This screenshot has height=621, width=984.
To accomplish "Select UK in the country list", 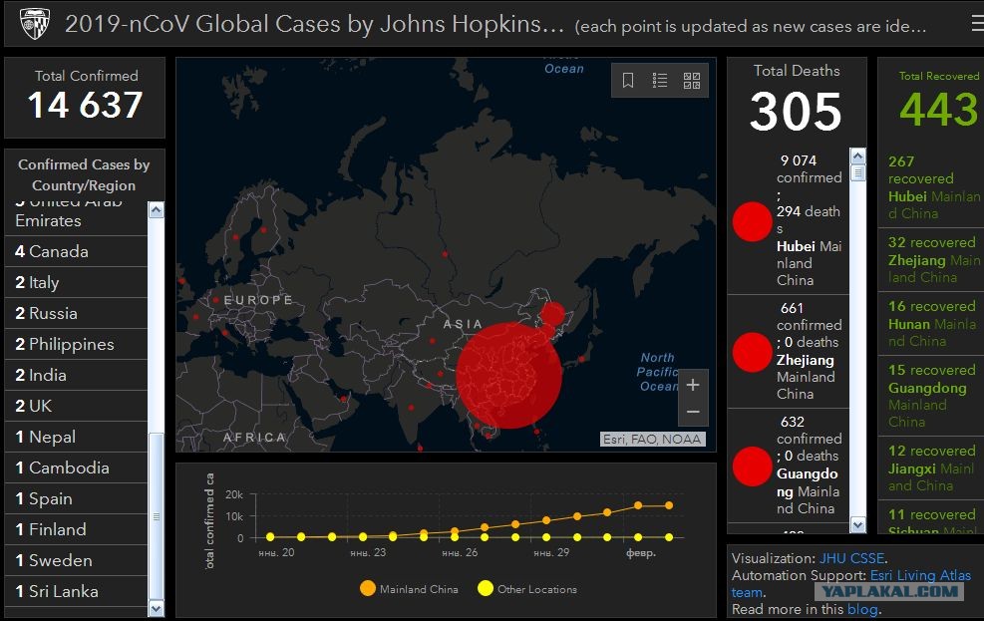I will (76, 406).
